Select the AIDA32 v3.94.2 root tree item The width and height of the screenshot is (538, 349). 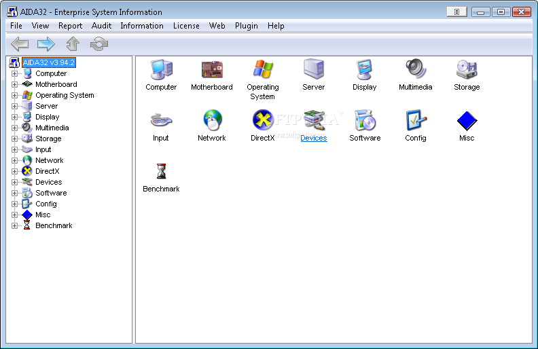click(x=49, y=62)
